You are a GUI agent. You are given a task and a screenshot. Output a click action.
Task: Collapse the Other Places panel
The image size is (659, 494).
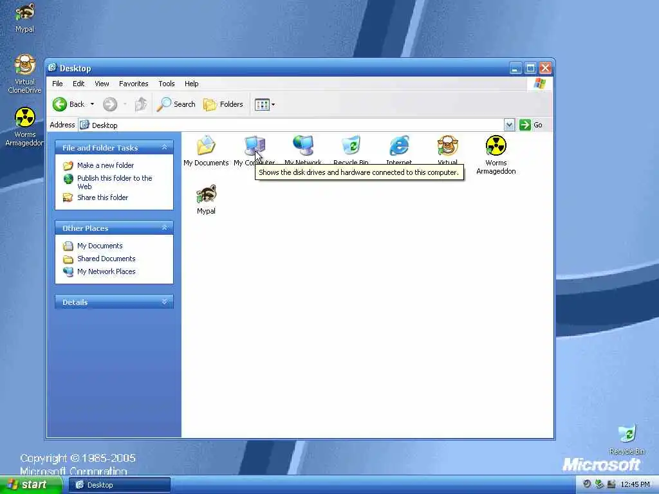click(x=164, y=228)
